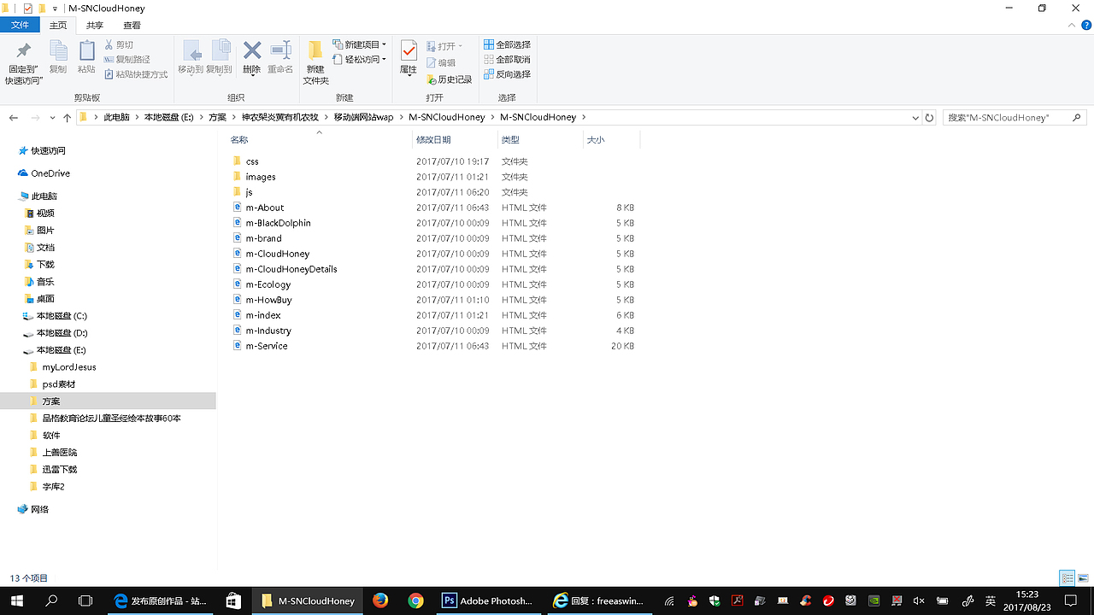Click the search M-SNCloudHoney field
The height and width of the screenshot is (615, 1094).
click(x=1015, y=117)
